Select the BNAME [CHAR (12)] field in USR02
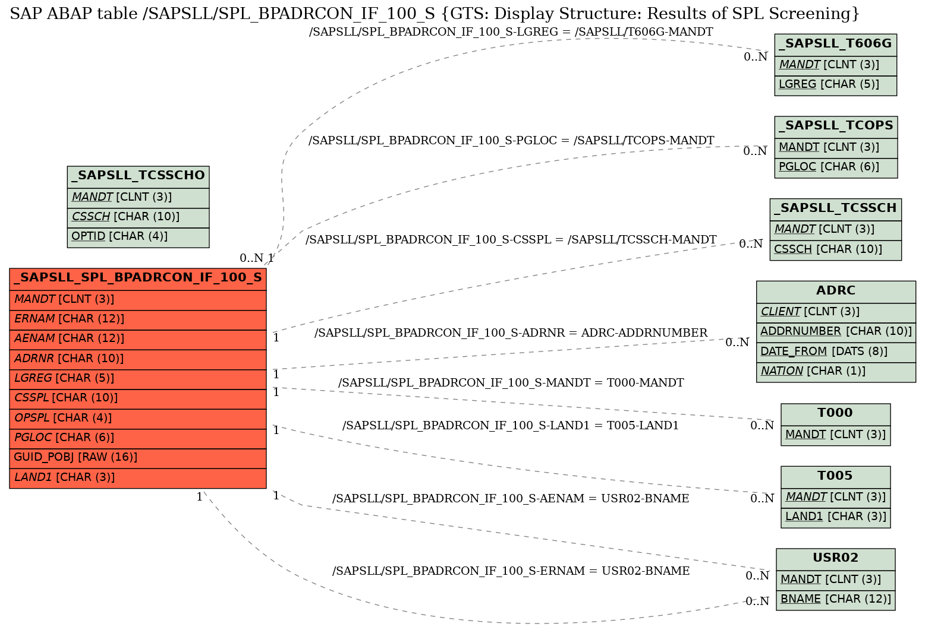 [x=835, y=600]
